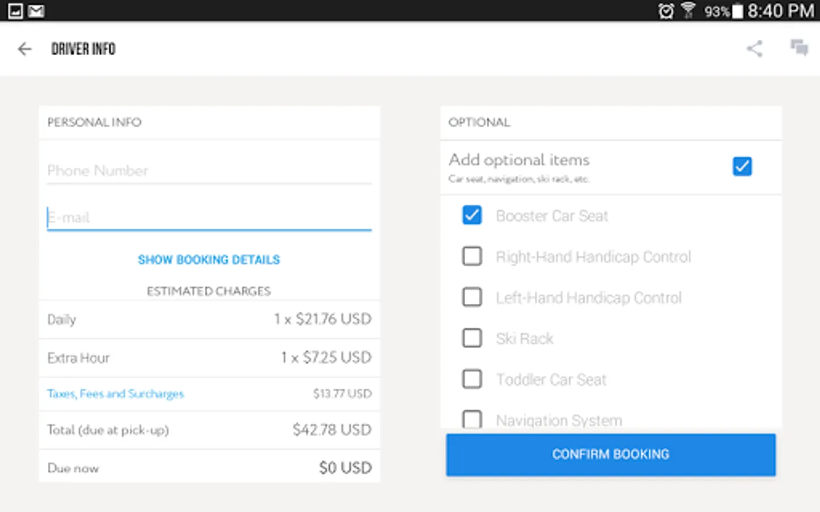This screenshot has width=820, height=512.
Task: Go back using the arrow icon
Action: tap(24, 49)
